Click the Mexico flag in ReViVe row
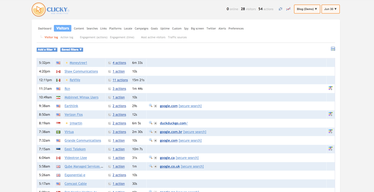This screenshot has width=374, height=192. click(x=58, y=80)
